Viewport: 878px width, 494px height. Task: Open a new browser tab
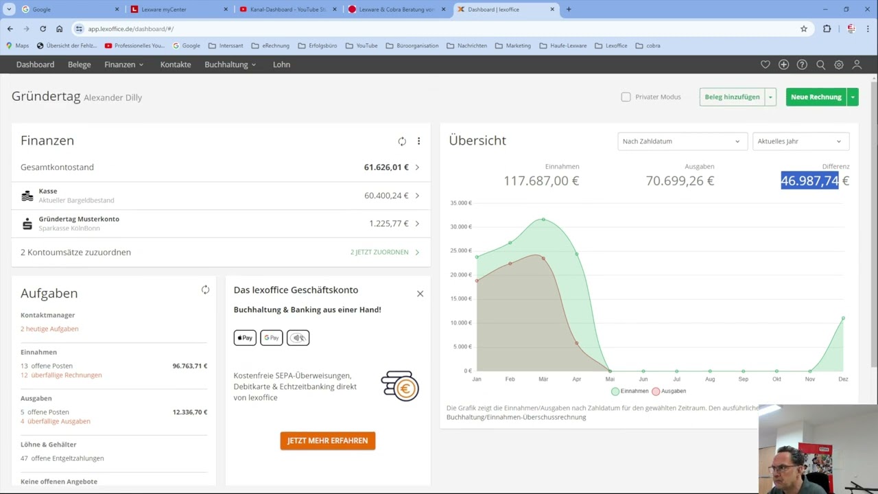click(x=569, y=10)
